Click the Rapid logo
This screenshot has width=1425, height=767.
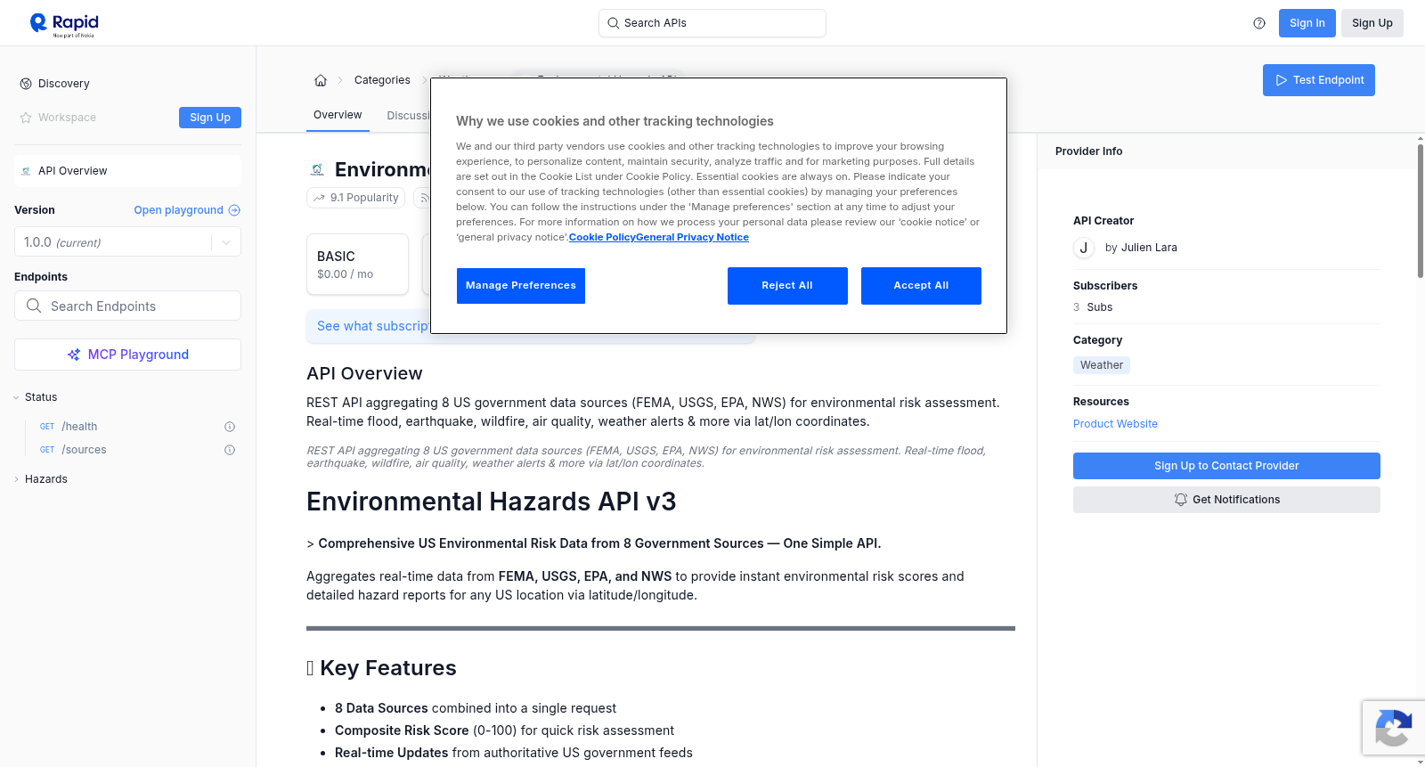(64, 24)
